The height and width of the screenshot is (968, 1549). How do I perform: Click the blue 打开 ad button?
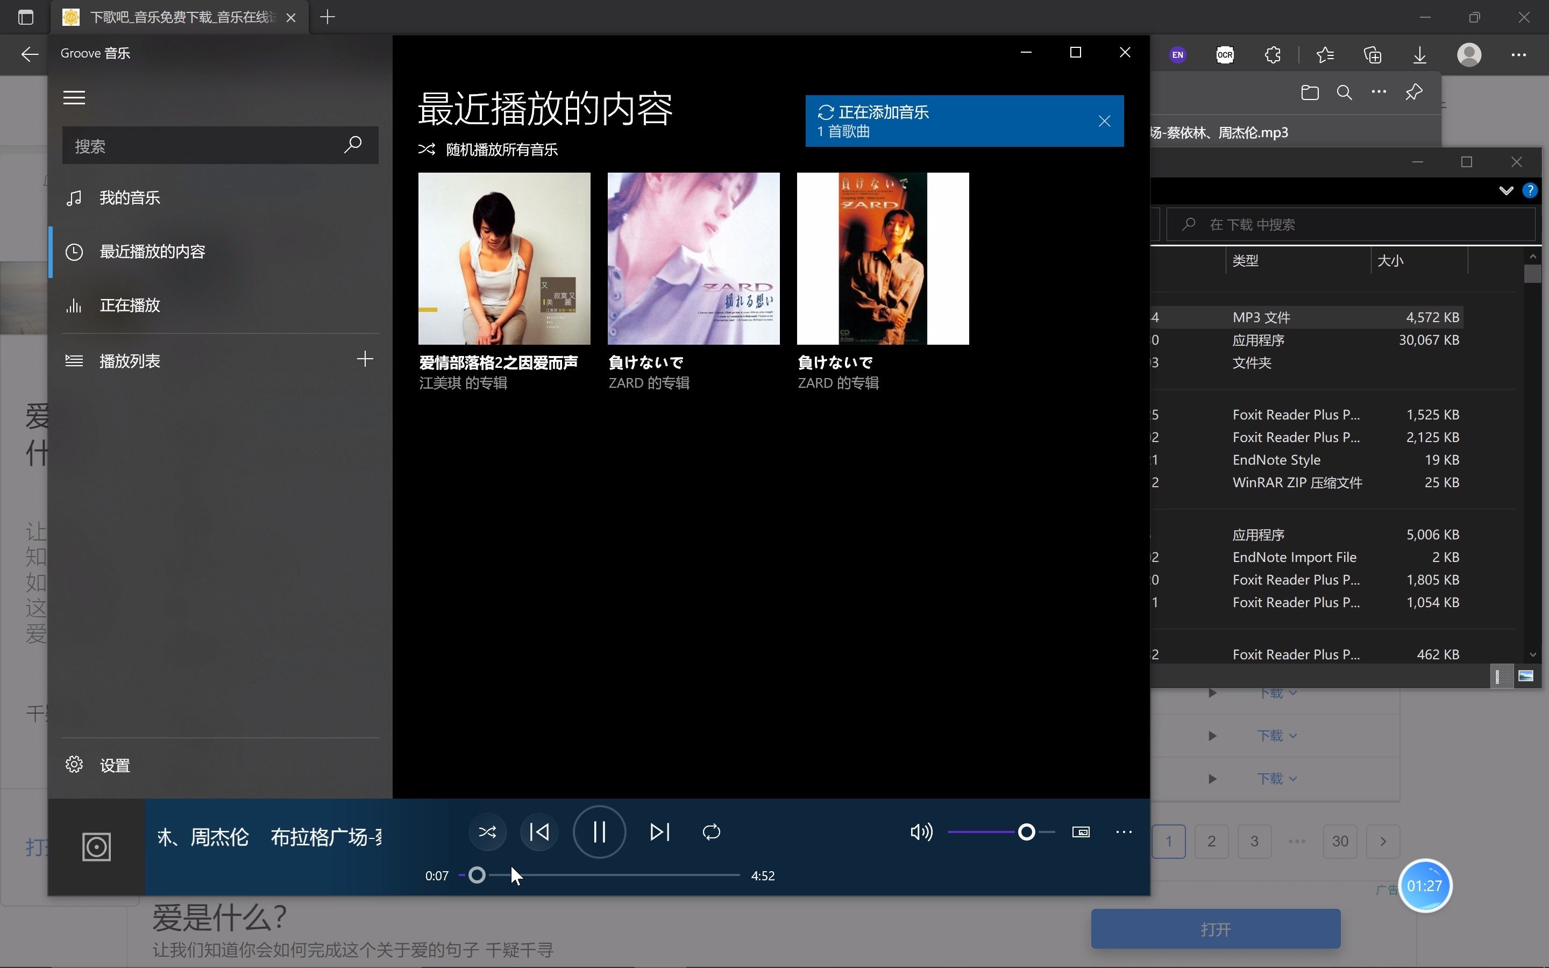(1216, 929)
